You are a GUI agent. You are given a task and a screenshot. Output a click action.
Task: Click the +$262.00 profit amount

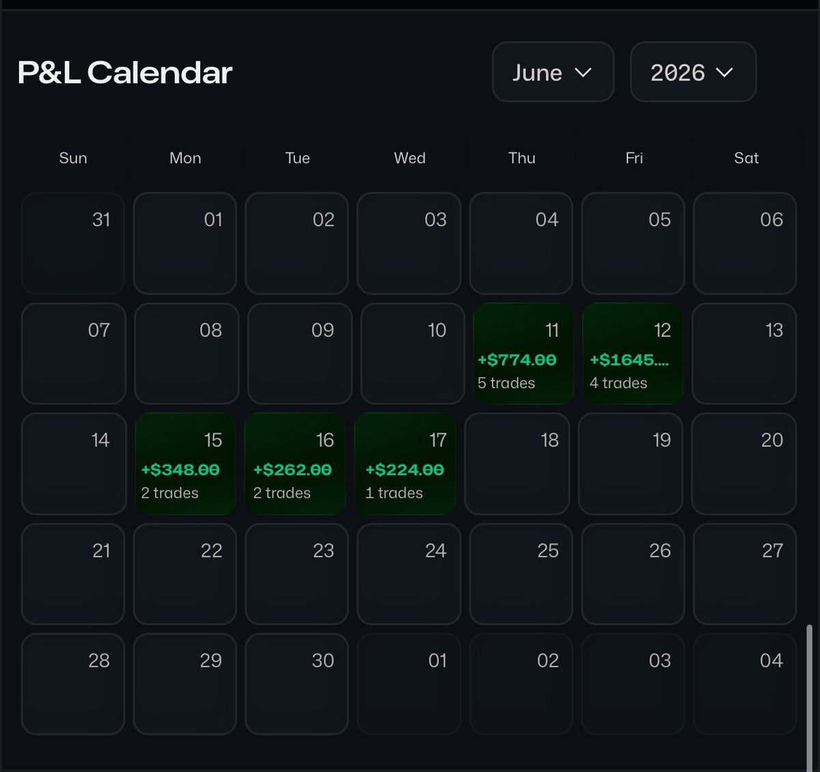click(292, 470)
